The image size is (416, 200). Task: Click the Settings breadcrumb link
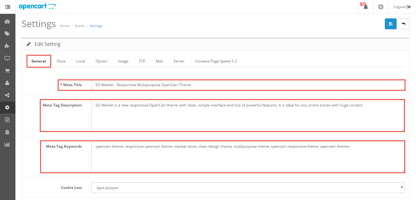click(x=96, y=26)
